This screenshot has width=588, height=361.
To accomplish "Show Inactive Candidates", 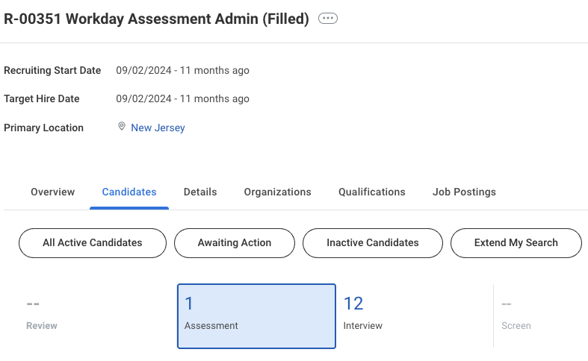I will pyautogui.click(x=373, y=243).
